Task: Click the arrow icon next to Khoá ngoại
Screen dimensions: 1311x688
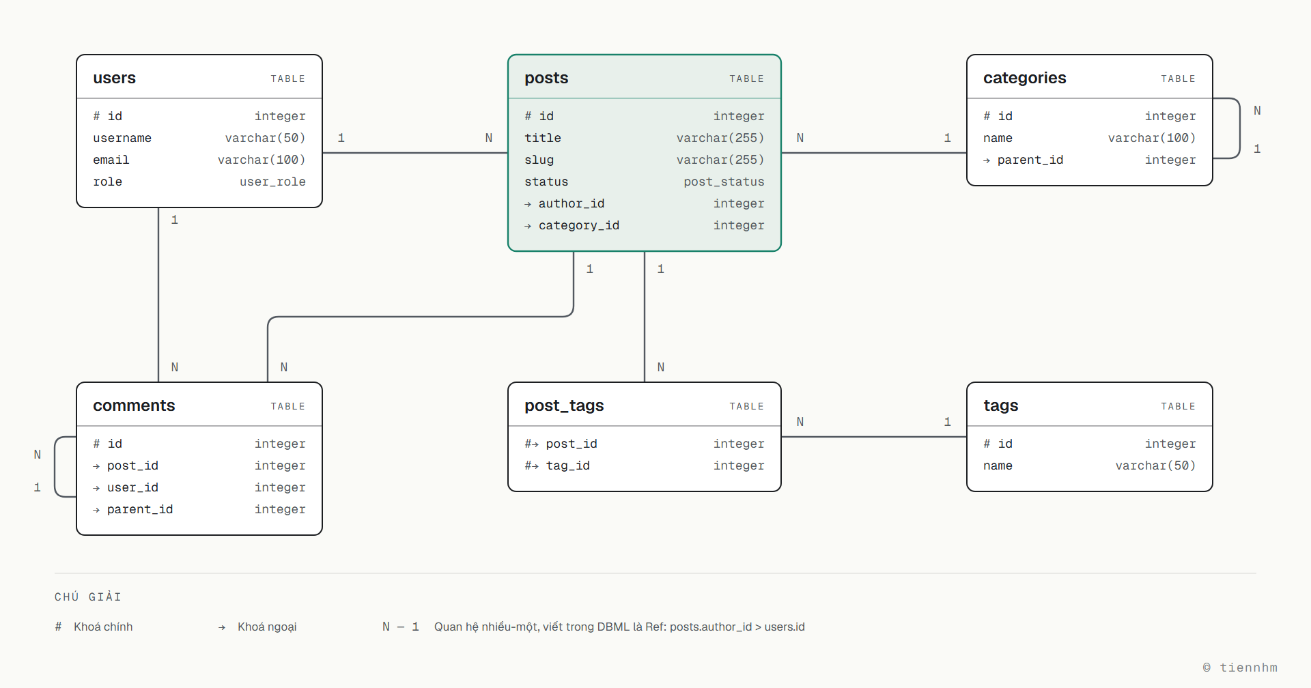Action: (222, 627)
